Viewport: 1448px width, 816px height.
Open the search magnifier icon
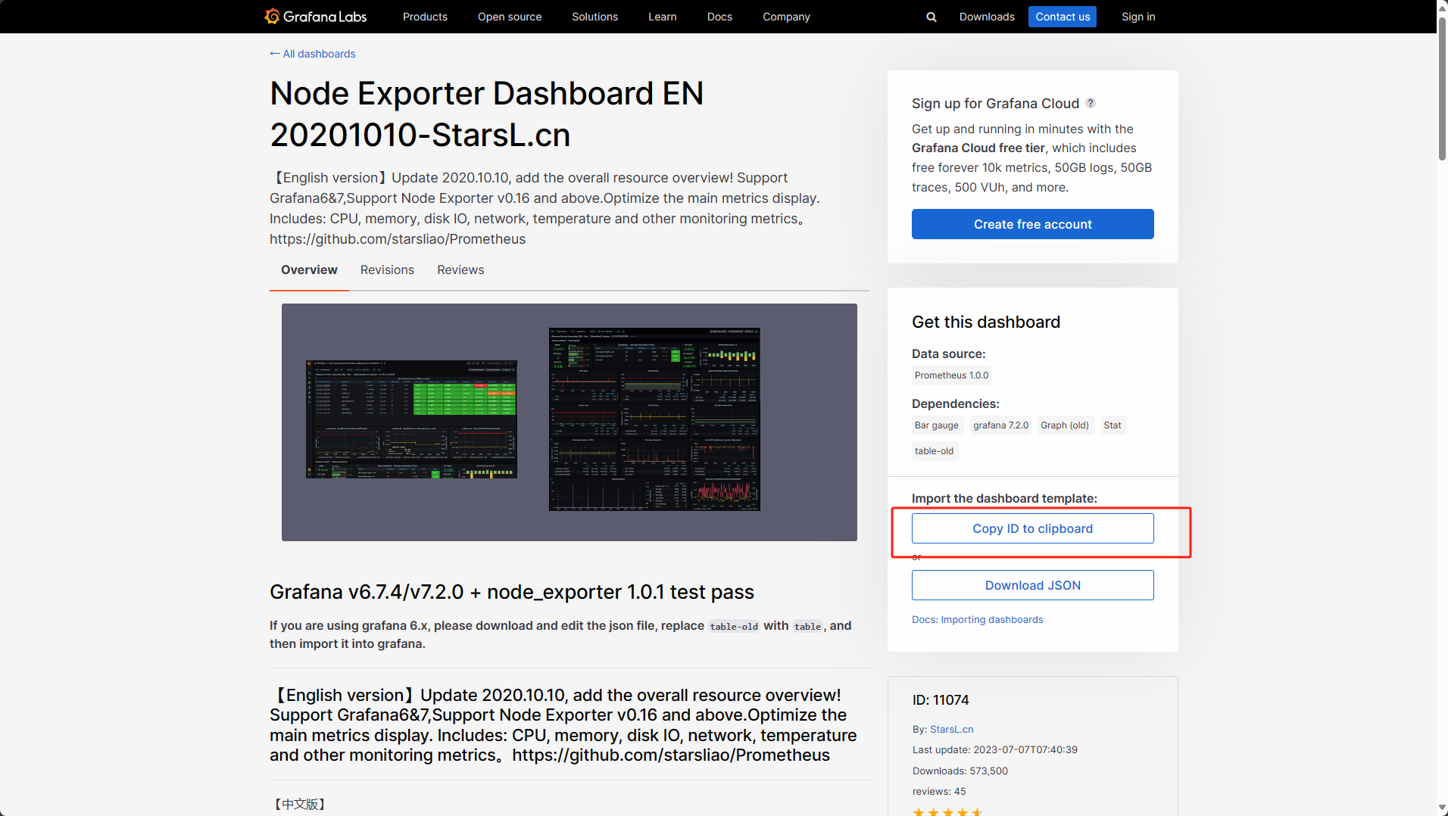(x=932, y=17)
